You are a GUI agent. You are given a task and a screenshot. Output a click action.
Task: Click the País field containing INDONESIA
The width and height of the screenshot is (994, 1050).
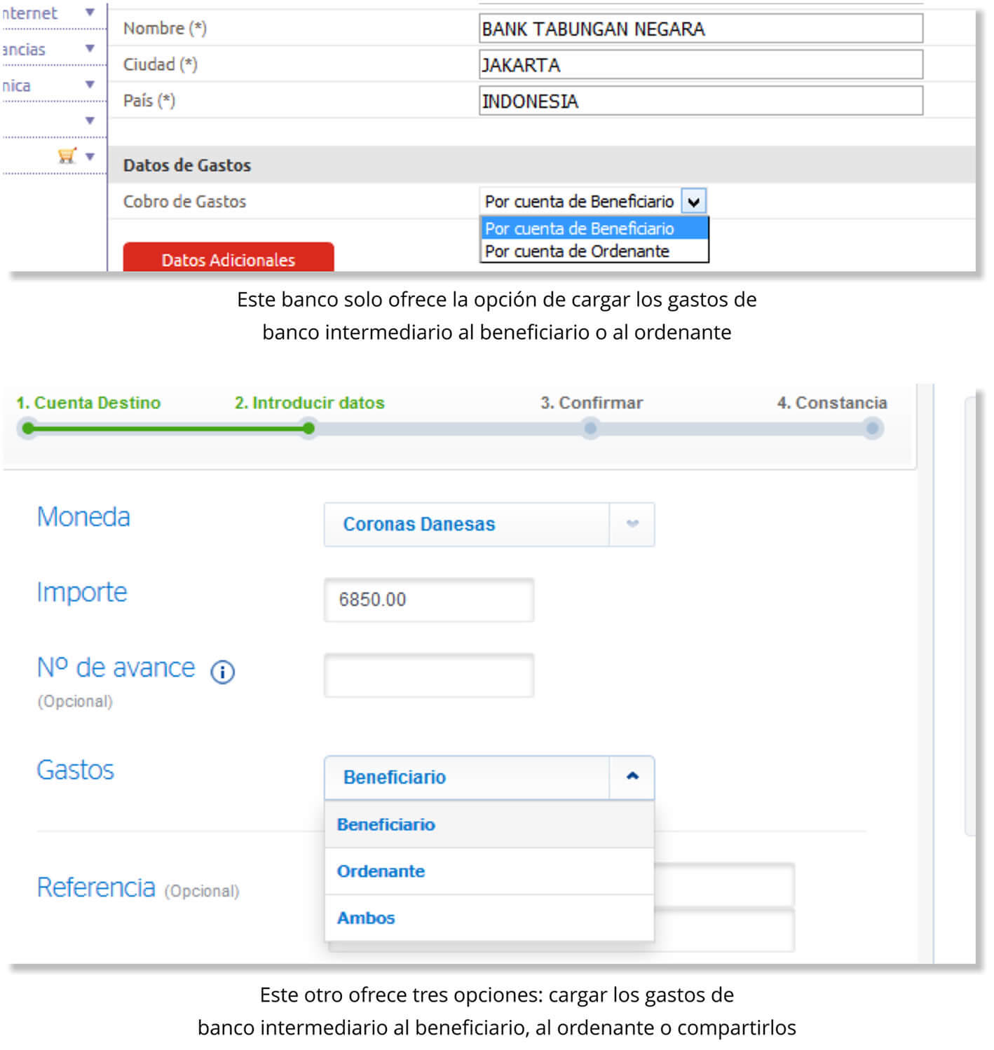pyautogui.click(x=701, y=101)
